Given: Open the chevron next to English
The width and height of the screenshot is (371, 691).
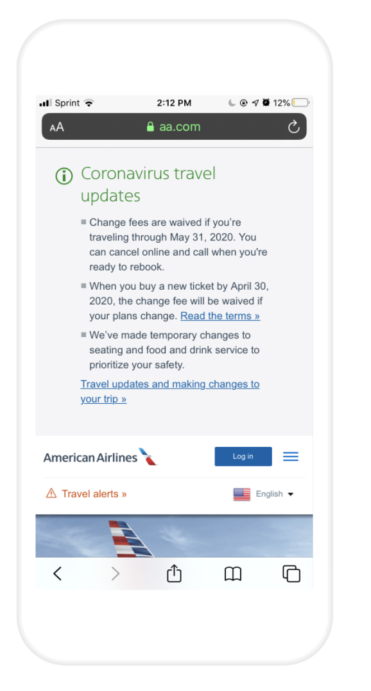Looking at the screenshot, I should pyautogui.click(x=291, y=494).
